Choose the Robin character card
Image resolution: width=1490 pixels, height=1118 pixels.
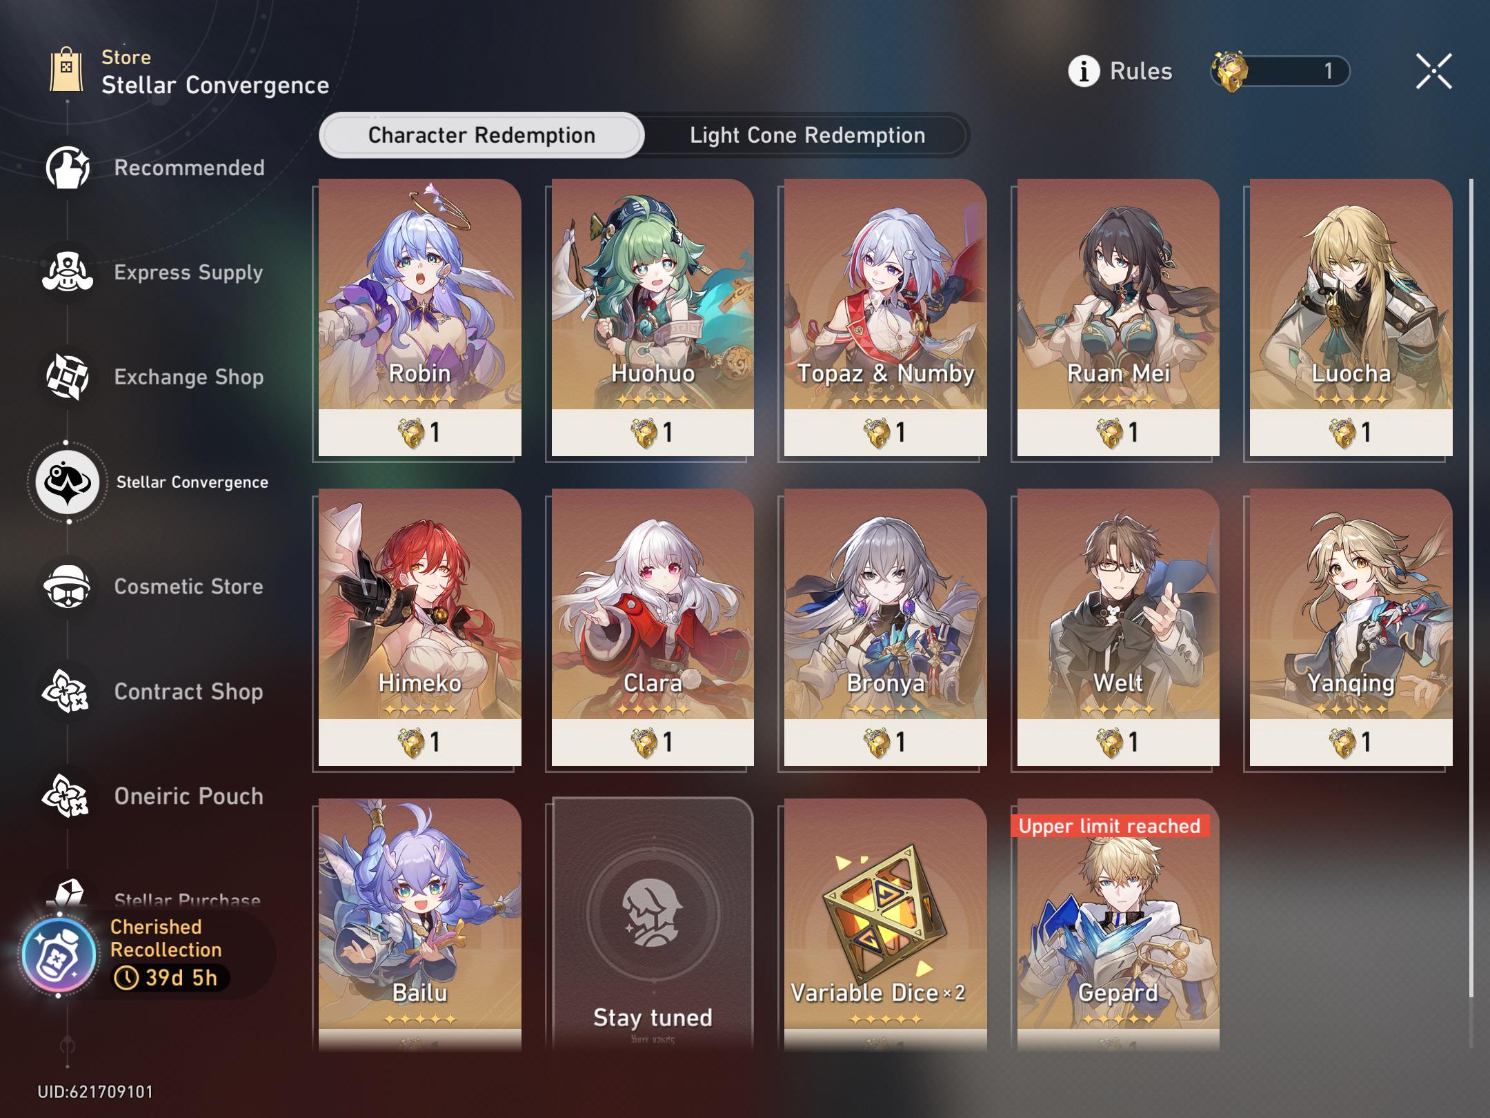[x=419, y=317]
